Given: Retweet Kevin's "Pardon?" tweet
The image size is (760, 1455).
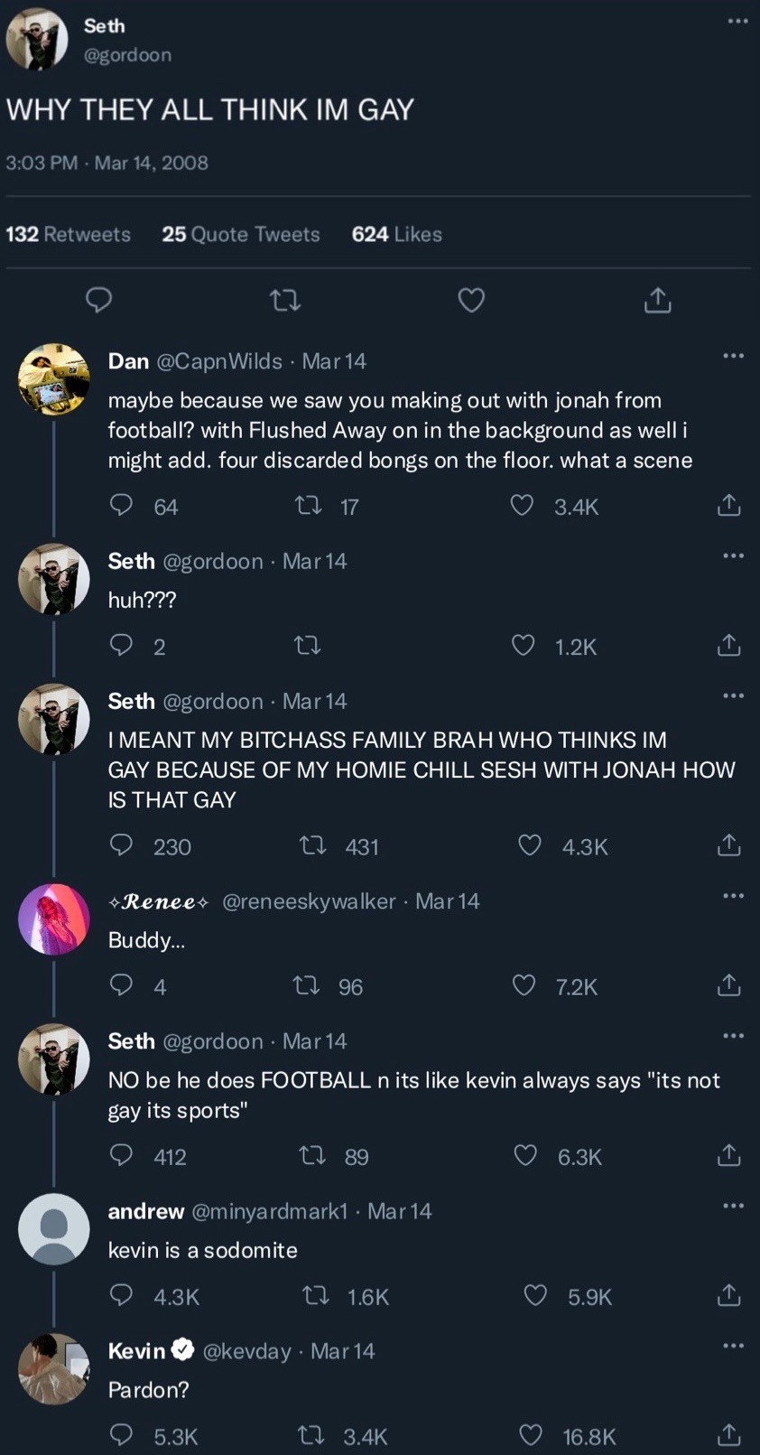Looking at the screenshot, I should coord(311,1435).
